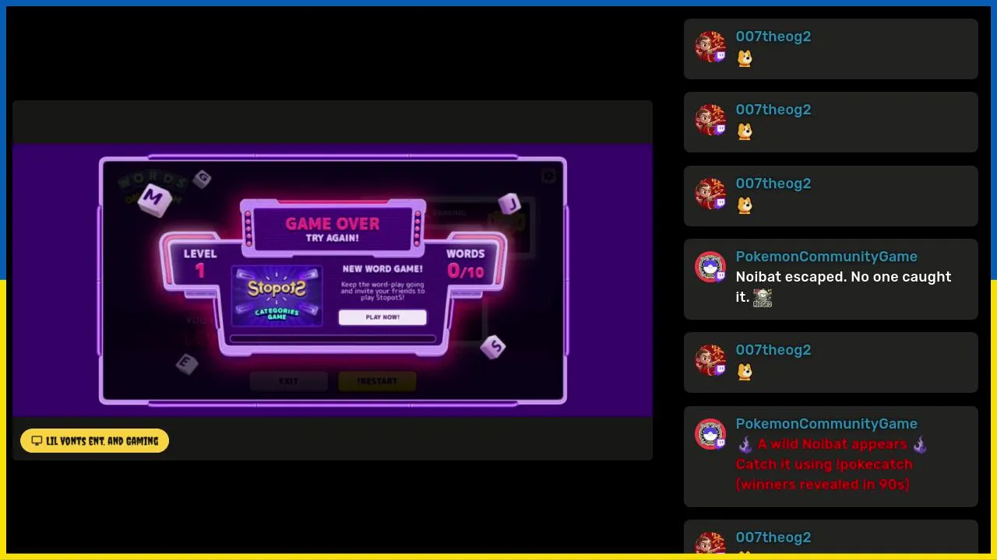Viewport: 997px width, 560px height.
Task: Click the WORDS 0/10 counter
Action: point(466,263)
